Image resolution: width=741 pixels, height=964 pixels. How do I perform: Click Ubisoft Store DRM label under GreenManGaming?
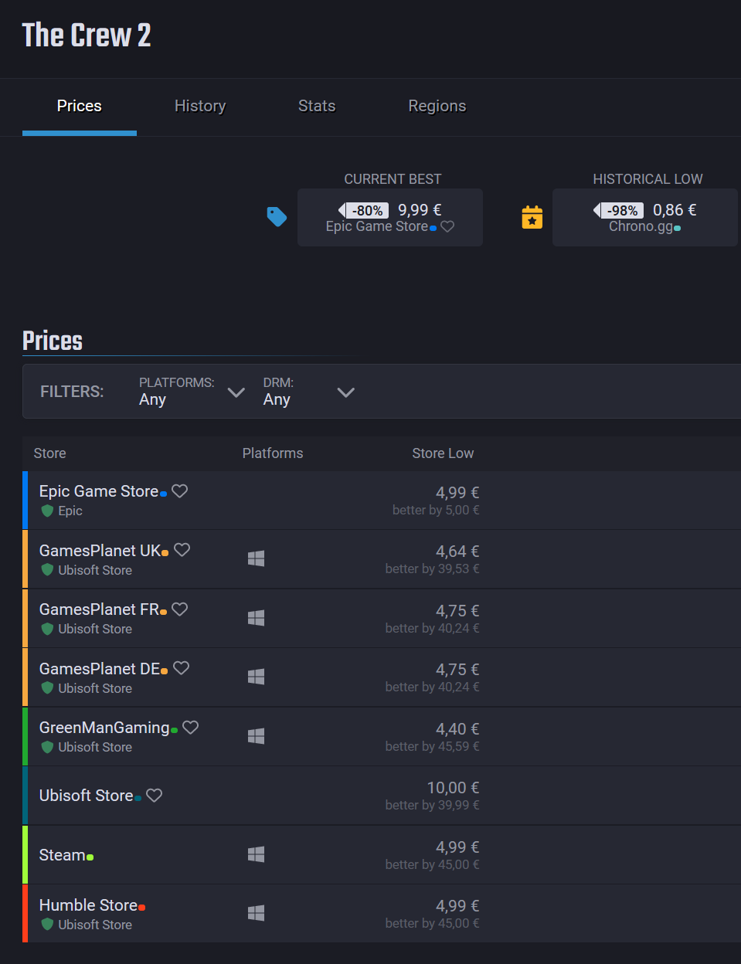(x=95, y=747)
